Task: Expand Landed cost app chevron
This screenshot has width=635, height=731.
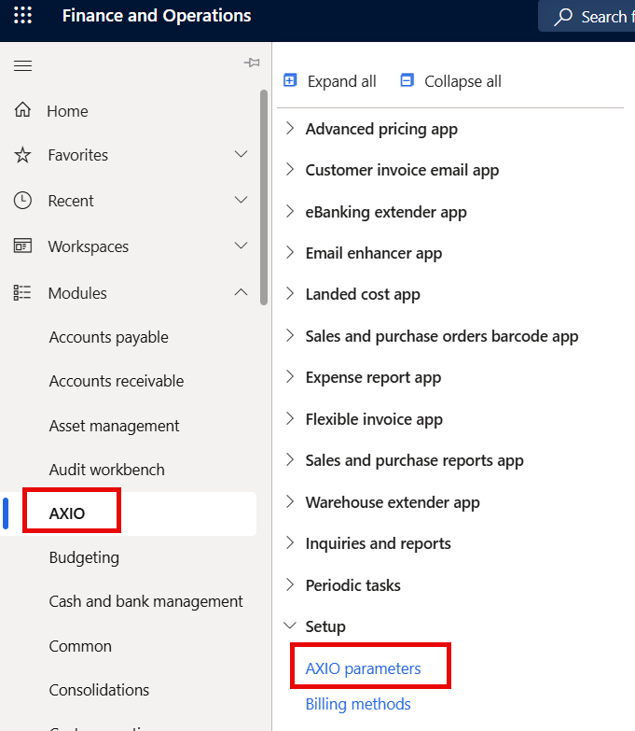Action: [290, 293]
